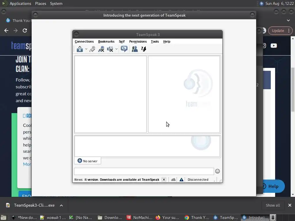The image size is (295, 221).
Task: Open the dropdown arrow beside the Connect icon
Action: [x=86, y=49]
